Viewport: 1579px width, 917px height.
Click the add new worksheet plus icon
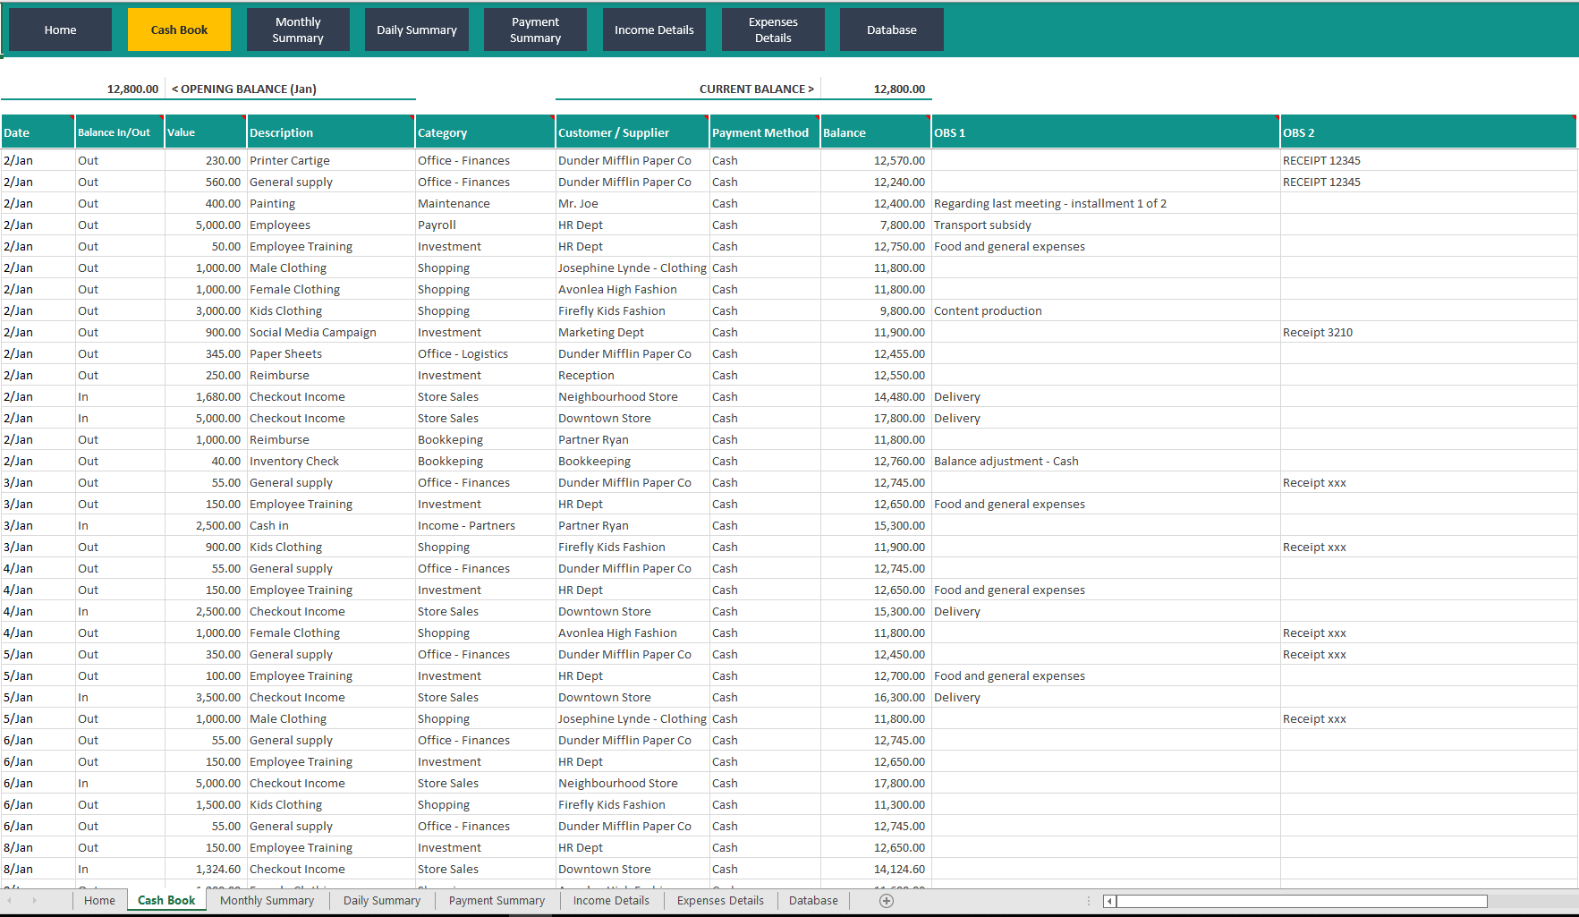point(886,900)
